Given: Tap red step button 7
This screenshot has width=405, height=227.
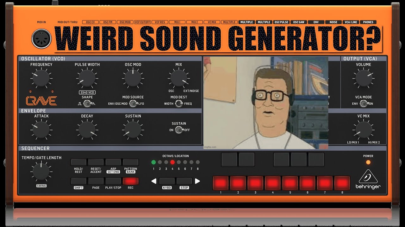Looking at the screenshot, I should point(325,183).
